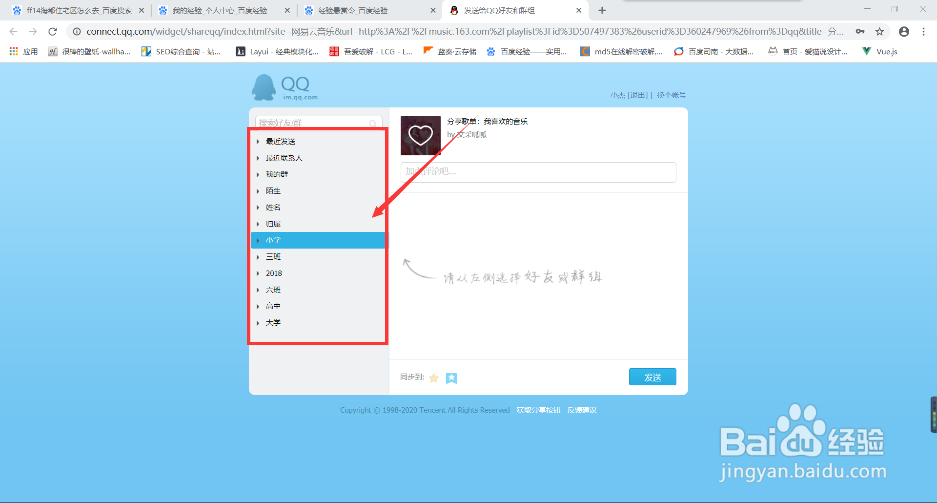Open site information icon in address bar
This screenshot has width=937, height=503.
click(x=77, y=32)
